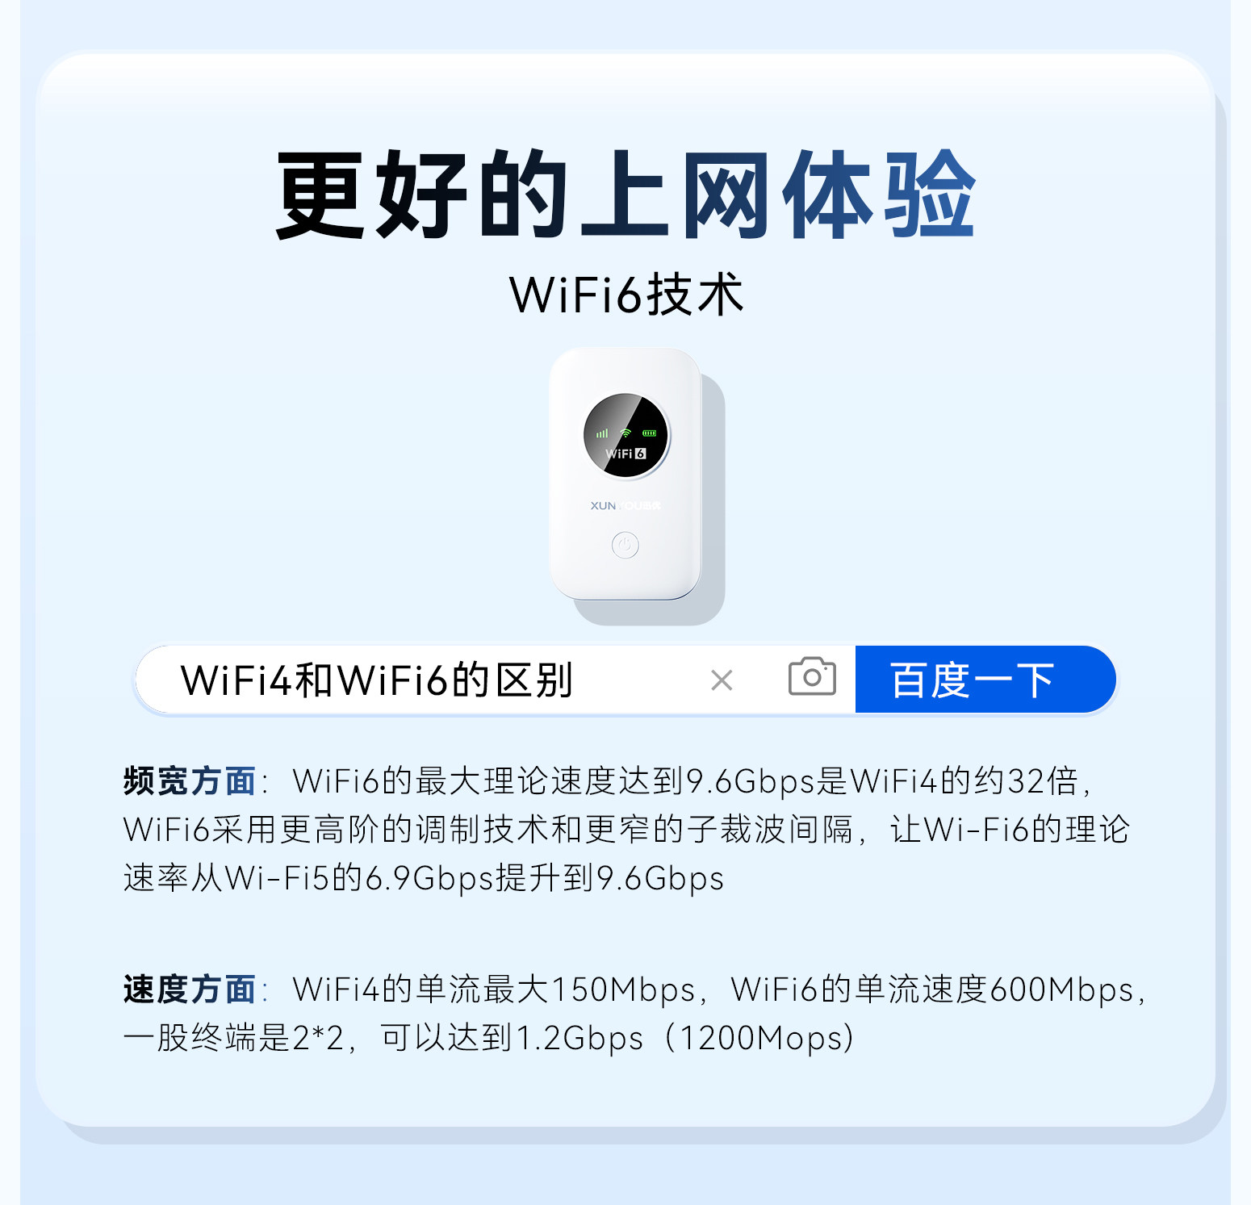Click the 频宽方面 bold label
1251x1205 pixels.
(190, 781)
